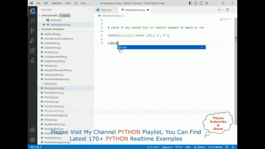Toggle the primary side bar layout icon

[x=190, y=3]
